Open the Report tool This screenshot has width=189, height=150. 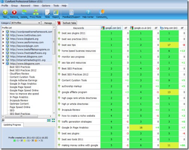pyautogui.click(x=56, y=12)
